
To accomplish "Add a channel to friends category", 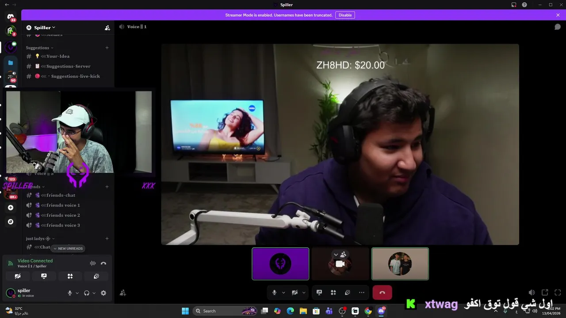I will click(107, 187).
